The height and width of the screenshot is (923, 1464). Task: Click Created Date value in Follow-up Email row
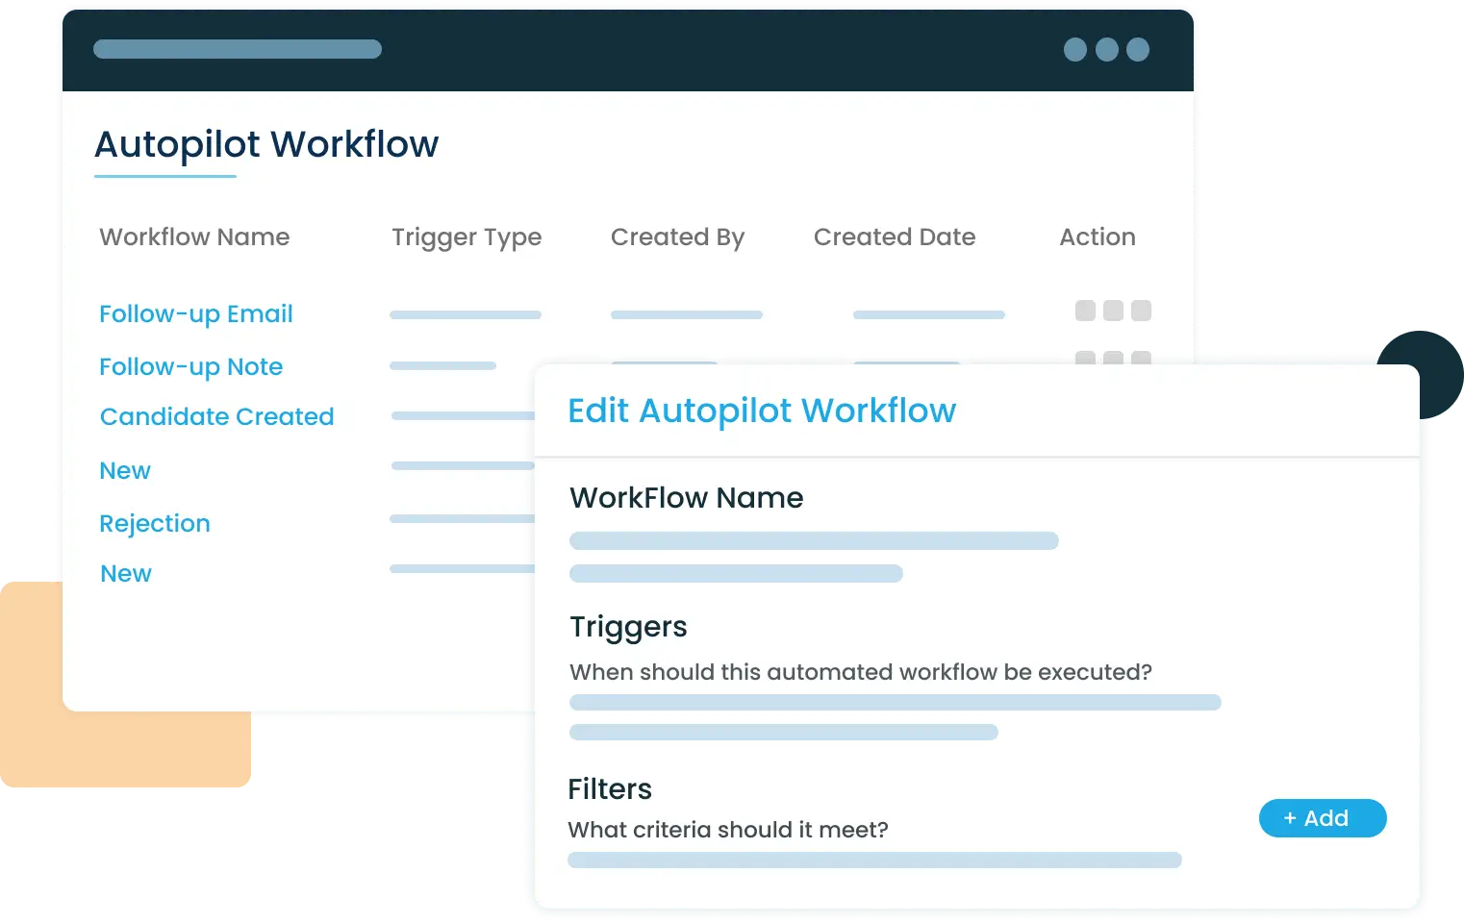click(x=929, y=314)
